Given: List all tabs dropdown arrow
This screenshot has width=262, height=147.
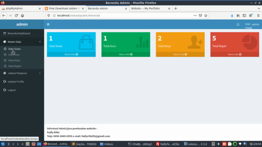Looking at the screenshot, I should point(259,9).
